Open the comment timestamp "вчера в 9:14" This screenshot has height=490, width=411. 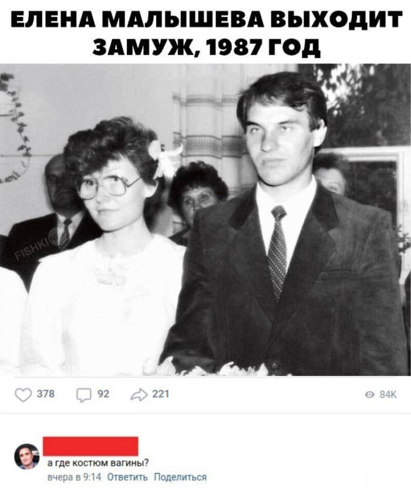[x=74, y=477]
